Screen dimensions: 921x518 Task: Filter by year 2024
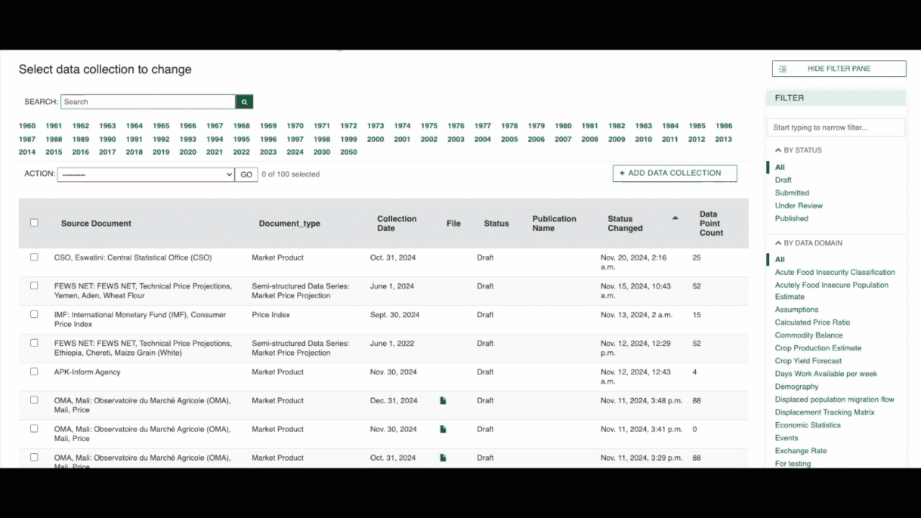click(295, 153)
